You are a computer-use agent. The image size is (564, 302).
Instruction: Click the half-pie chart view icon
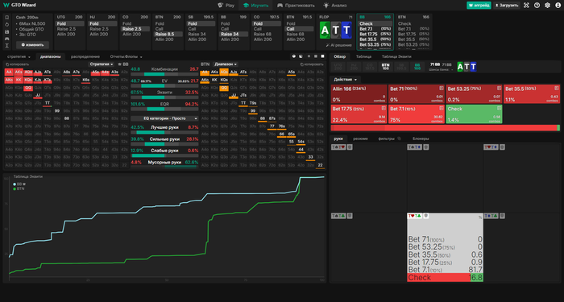(301, 56)
